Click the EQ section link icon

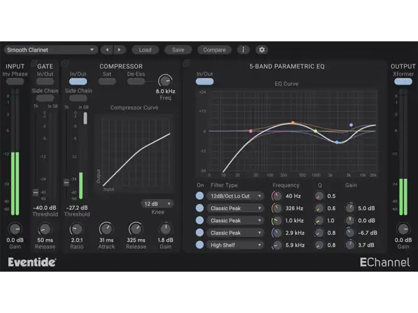[x=186, y=63]
